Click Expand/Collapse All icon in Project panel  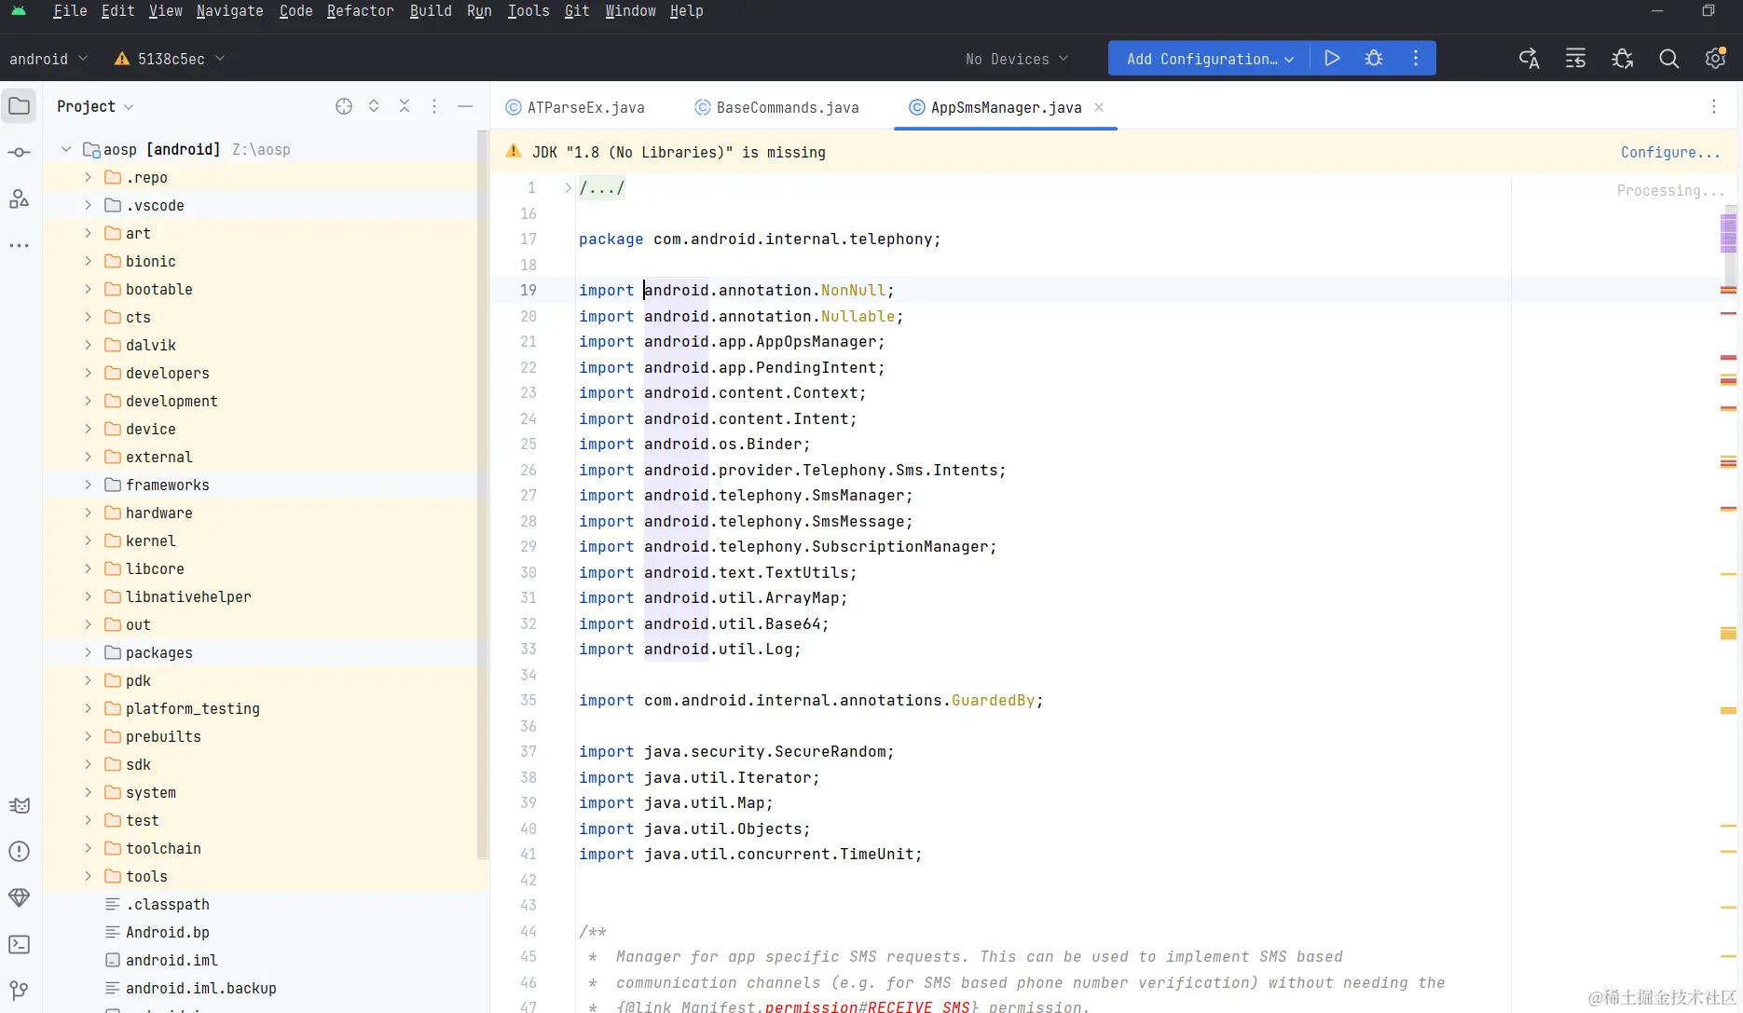(x=374, y=106)
